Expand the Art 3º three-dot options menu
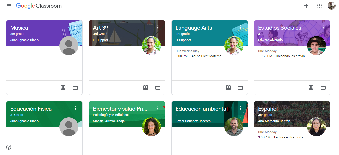 158,27
